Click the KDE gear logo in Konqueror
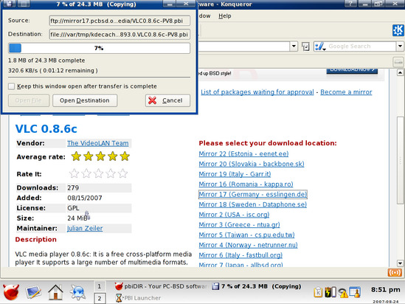 (398, 30)
